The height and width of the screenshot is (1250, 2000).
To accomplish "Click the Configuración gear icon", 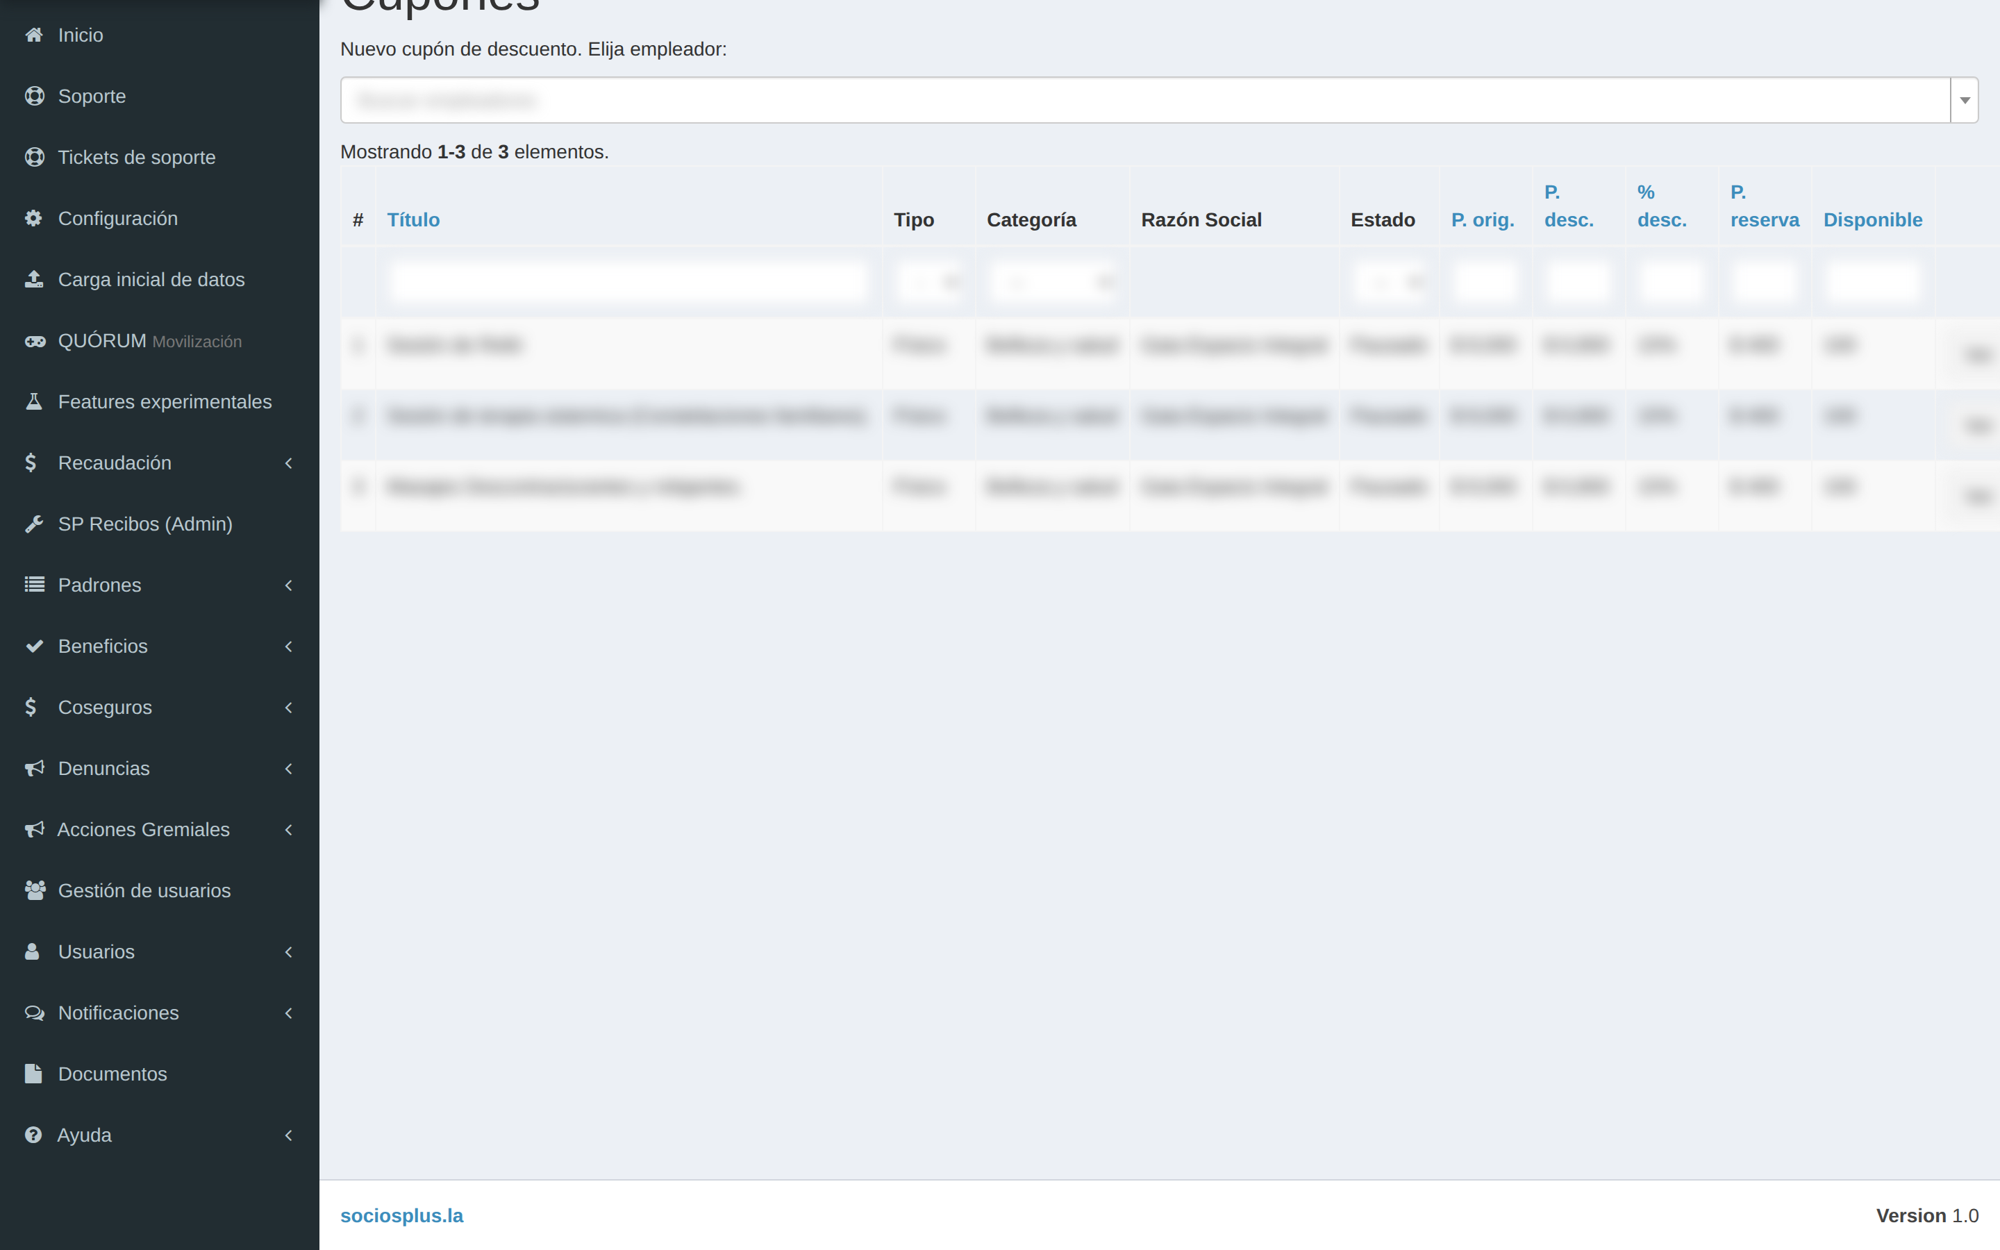I will click(34, 218).
